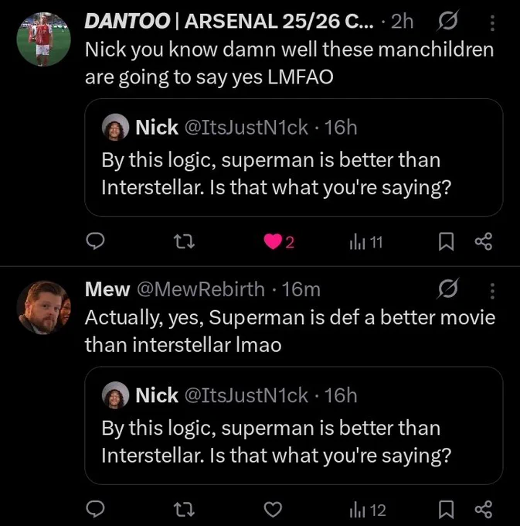
Task: Bookmark DANTOO's tweet
Action: click(x=447, y=242)
